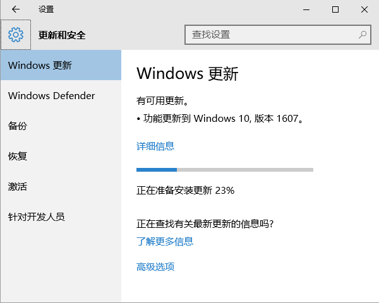The height and width of the screenshot is (303, 379).
Task: Click the search magnifier icon
Action: (x=363, y=35)
